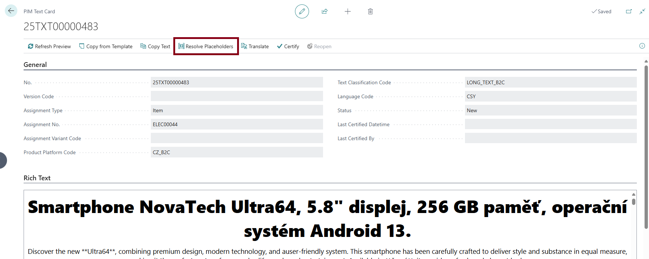Click the Assignment Variant Code field

coord(237,138)
